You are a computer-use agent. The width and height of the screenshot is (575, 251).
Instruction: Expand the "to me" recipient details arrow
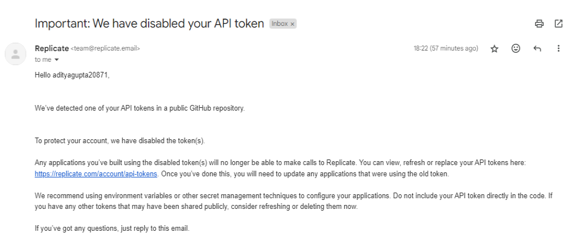(57, 60)
